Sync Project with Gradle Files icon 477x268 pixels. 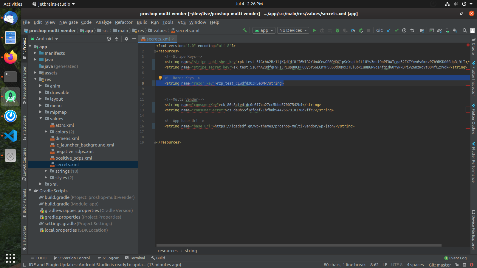click(439, 30)
